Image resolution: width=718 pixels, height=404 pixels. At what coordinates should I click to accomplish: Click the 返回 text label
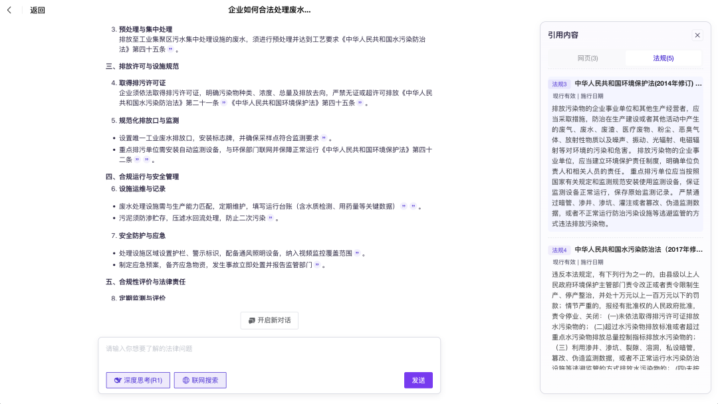[37, 10]
